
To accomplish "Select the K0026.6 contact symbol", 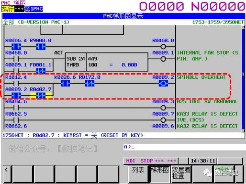I will click(65, 83).
